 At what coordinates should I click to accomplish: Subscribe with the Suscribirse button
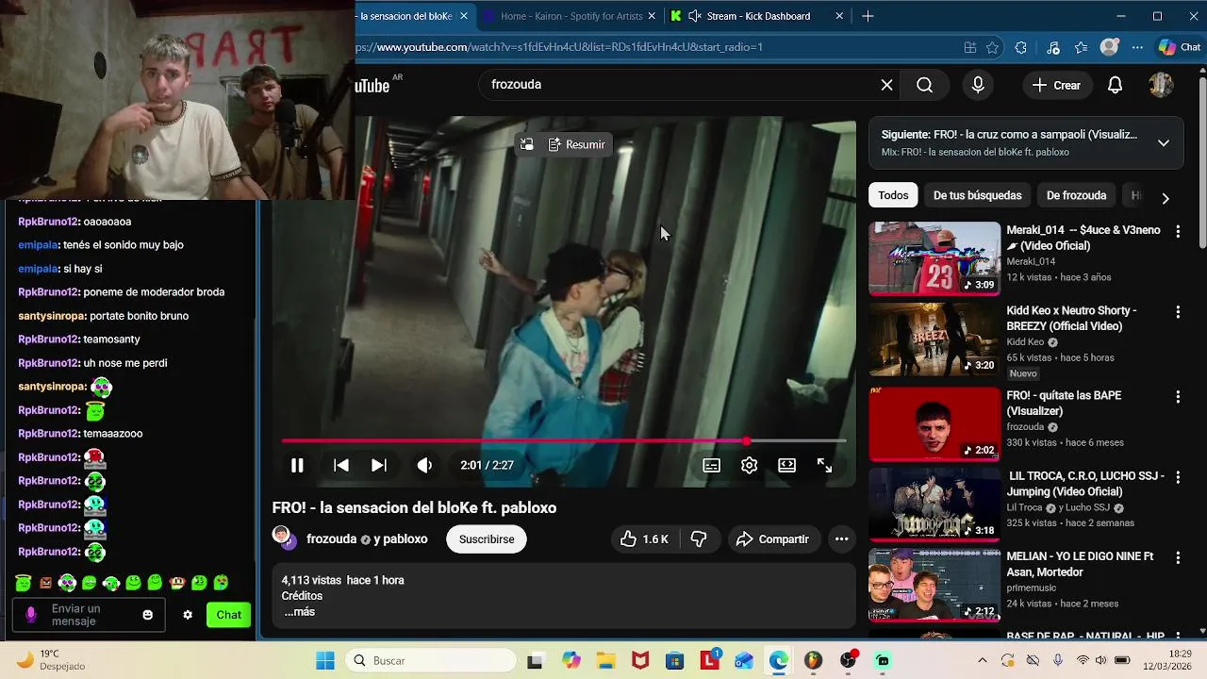[487, 539]
